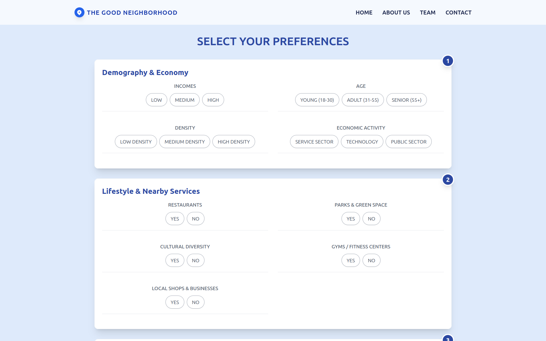Open the About Us page
546x341 pixels.
coord(396,13)
